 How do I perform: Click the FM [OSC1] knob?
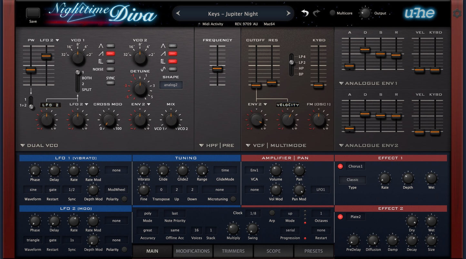point(319,120)
